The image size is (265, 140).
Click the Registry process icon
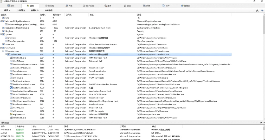4,31
